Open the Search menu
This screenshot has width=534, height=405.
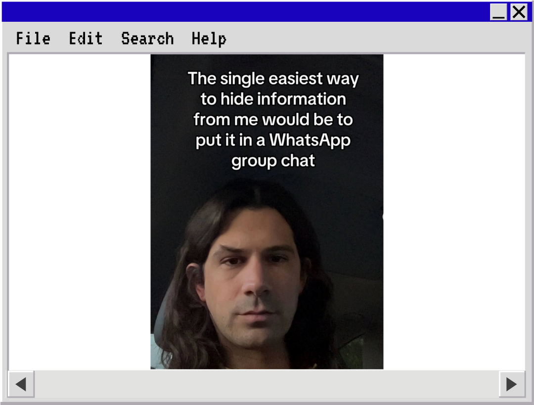pos(147,39)
